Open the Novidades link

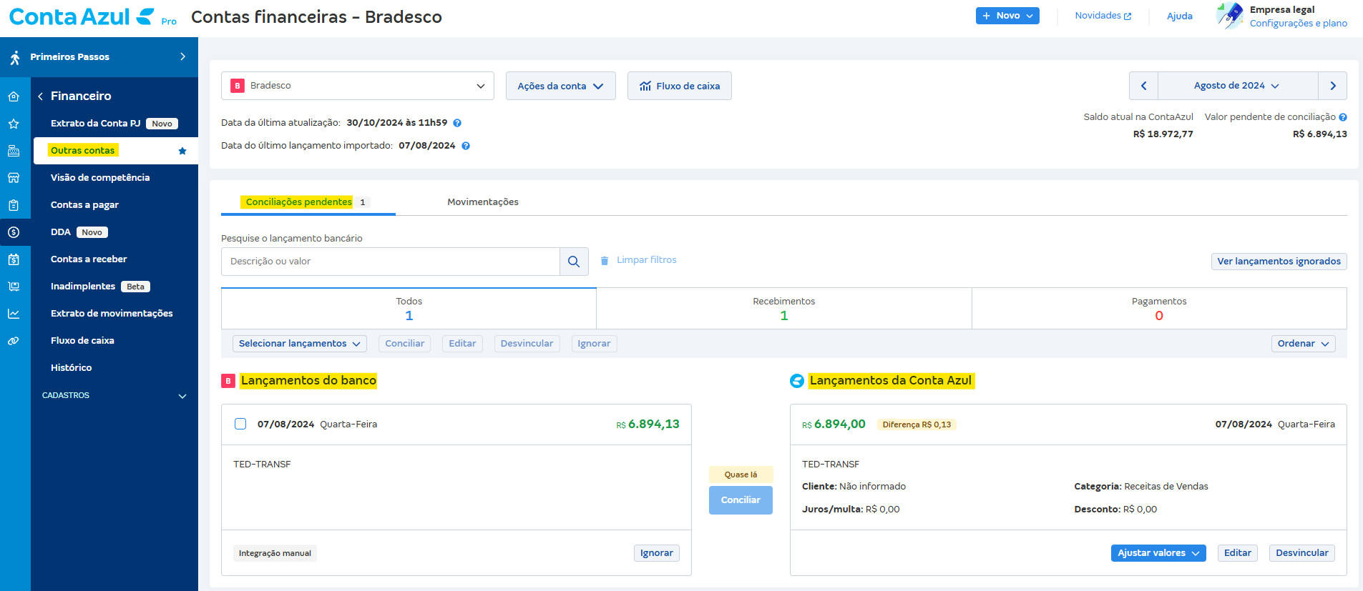pos(1103,16)
